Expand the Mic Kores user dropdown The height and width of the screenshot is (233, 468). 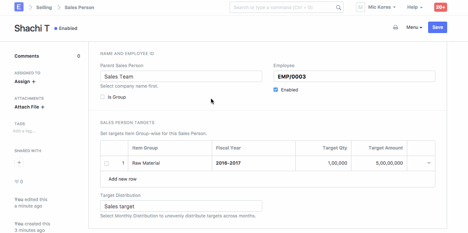pos(382,7)
